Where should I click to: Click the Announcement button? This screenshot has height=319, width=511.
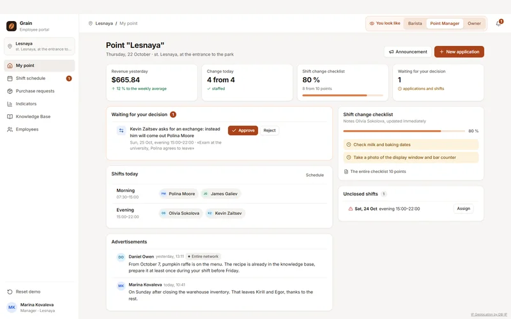408,52
